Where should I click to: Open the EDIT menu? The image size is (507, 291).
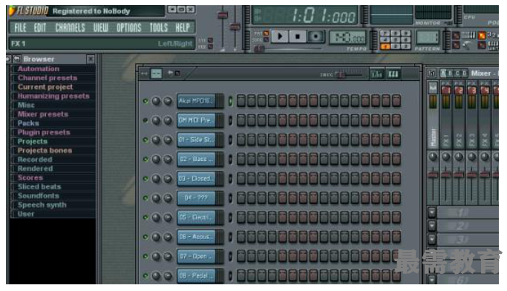coord(40,28)
